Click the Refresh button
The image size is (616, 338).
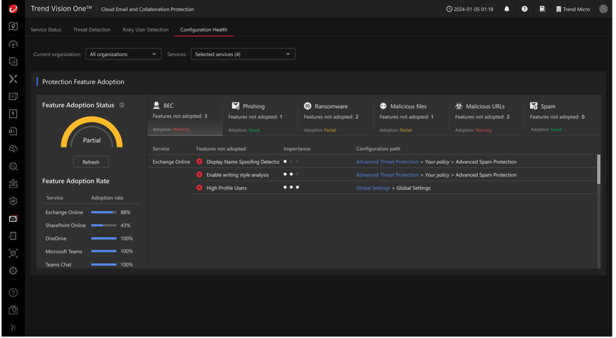click(x=91, y=162)
